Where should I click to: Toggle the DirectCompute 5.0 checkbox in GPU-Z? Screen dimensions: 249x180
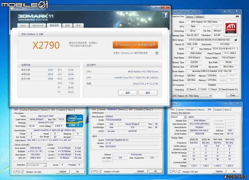point(219,89)
